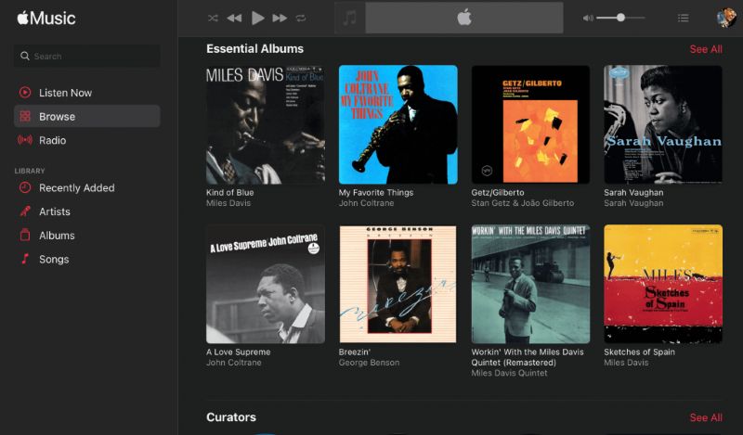Open My Favorite Things album cover
The width and height of the screenshot is (743, 435).
(x=398, y=124)
